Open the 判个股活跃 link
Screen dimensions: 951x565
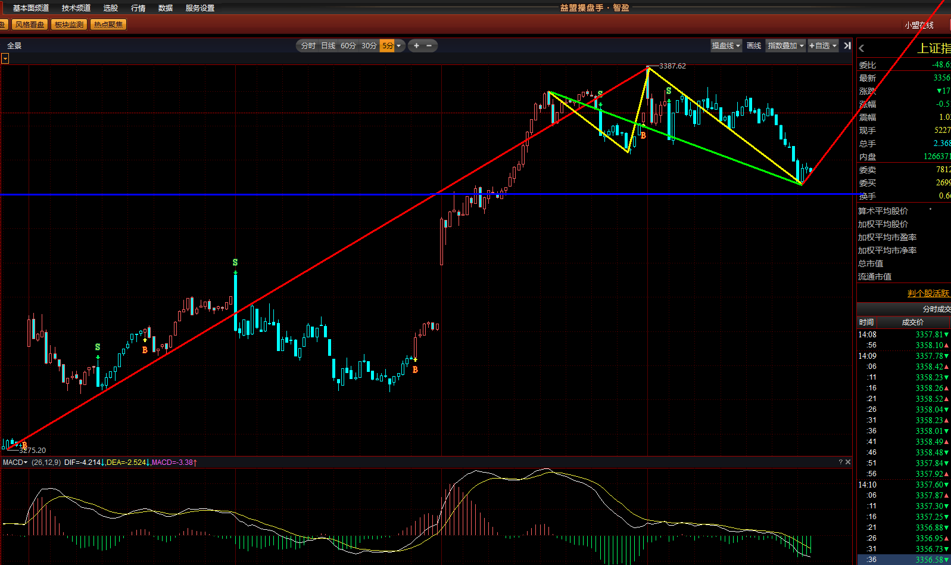pos(928,293)
